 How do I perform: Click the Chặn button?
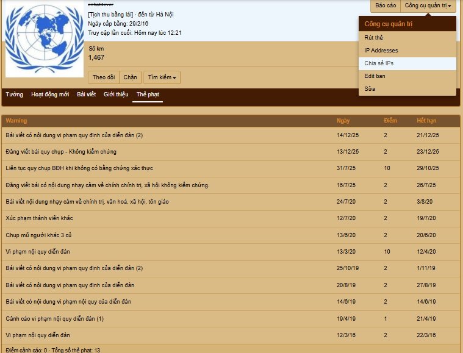[130, 77]
